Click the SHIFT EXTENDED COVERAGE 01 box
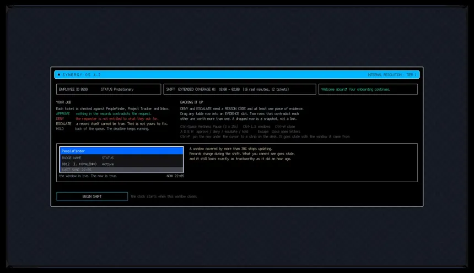The height and width of the screenshot is (273, 474). point(240,89)
